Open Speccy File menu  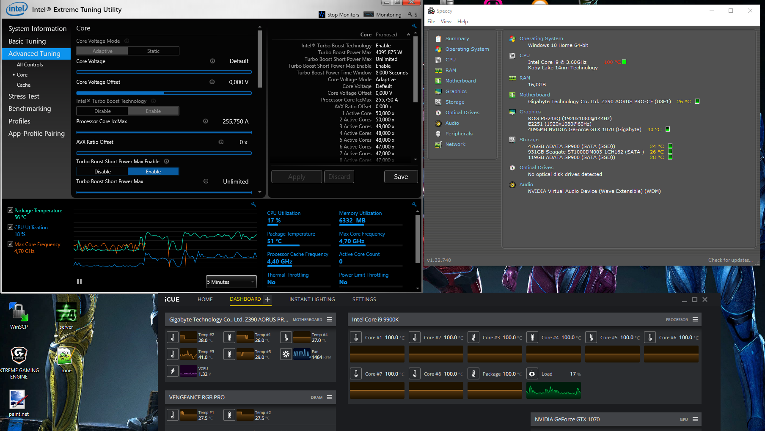[431, 22]
